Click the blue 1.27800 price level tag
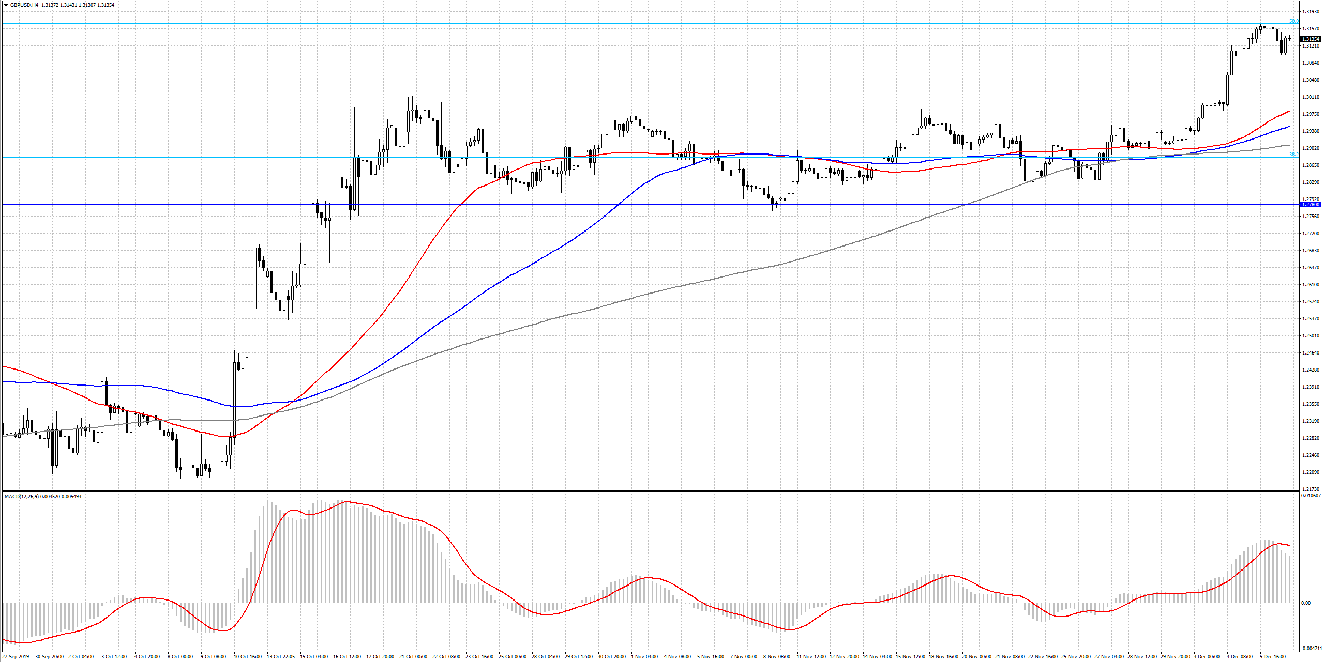 tap(1311, 205)
